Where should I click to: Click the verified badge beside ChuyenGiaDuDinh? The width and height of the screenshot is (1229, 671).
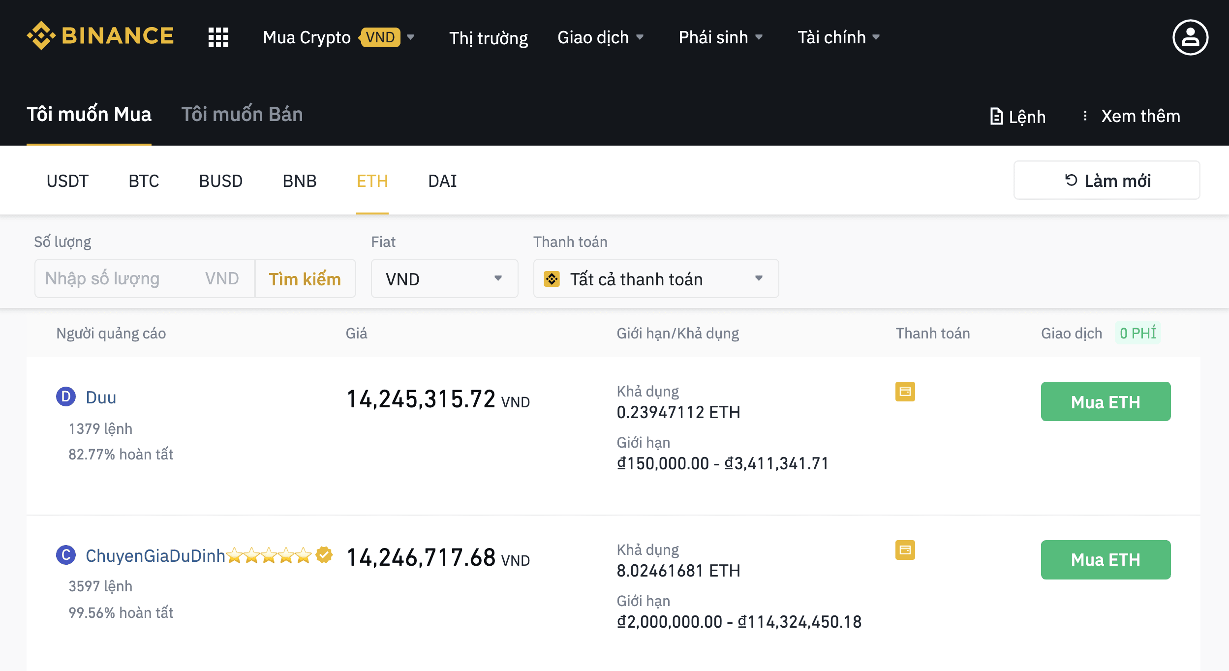324,555
